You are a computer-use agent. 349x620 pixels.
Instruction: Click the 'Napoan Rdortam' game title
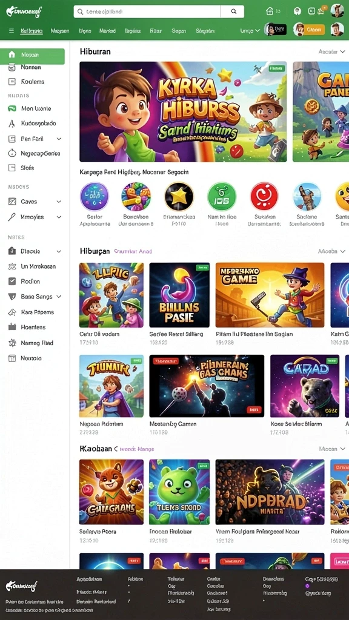click(x=101, y=424)
